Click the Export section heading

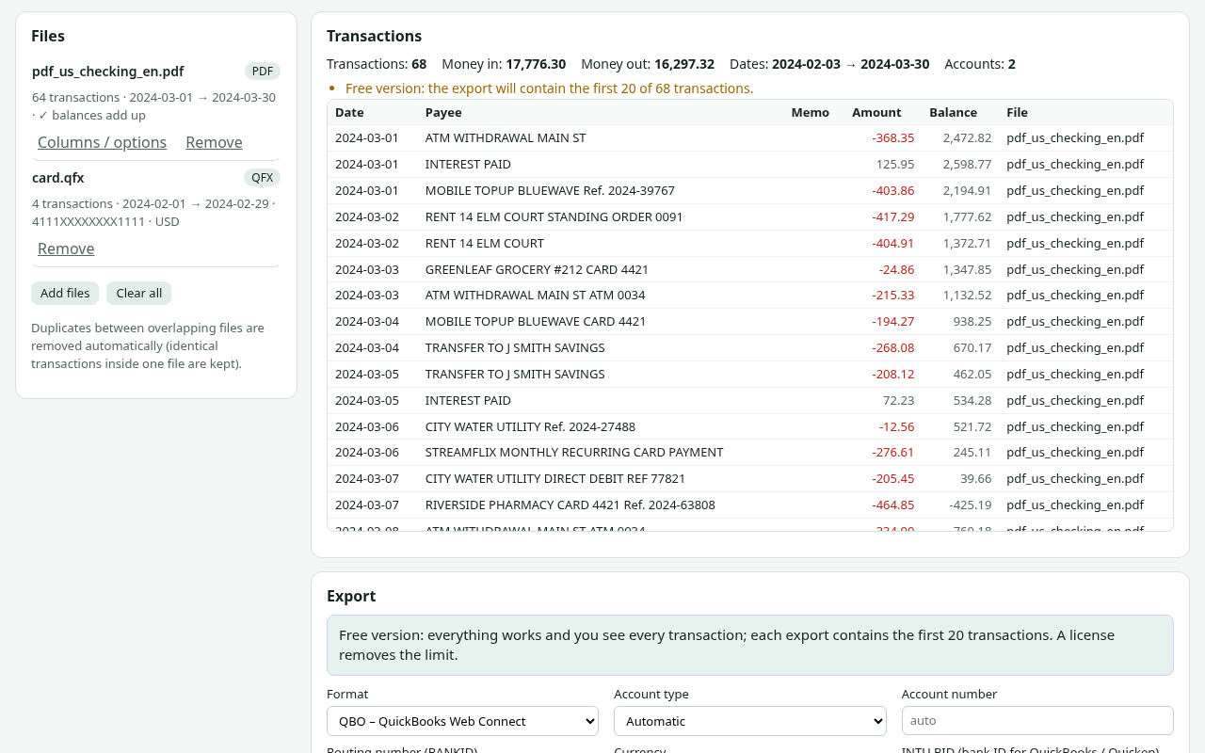click(351, 596)
